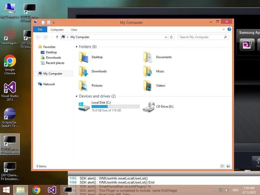The image size is (260, 195).
Task: Select the Local Disk (C:) drive icon
Action: [84, 106]
